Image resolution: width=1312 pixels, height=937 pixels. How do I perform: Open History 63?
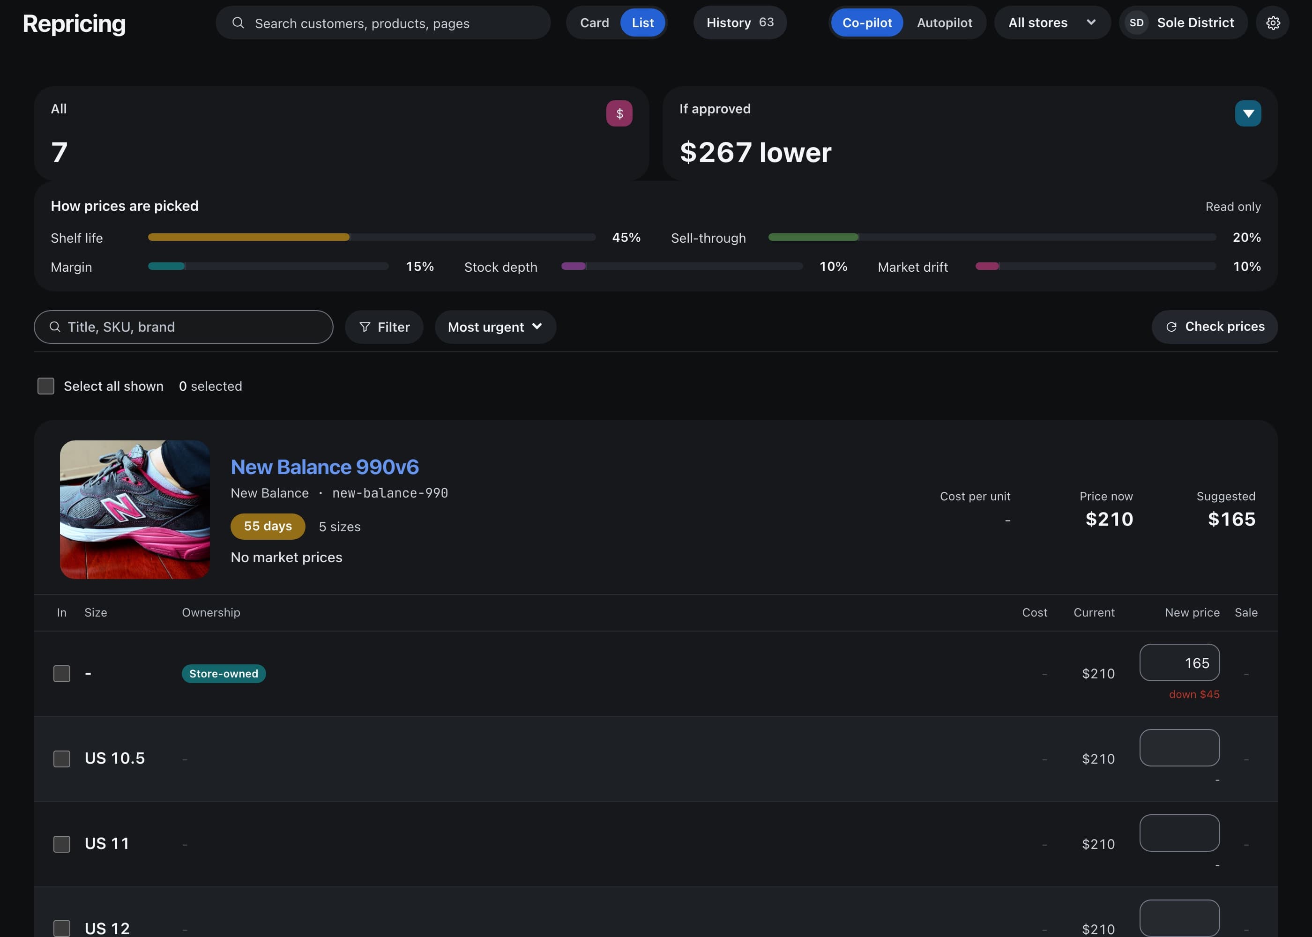740,22
